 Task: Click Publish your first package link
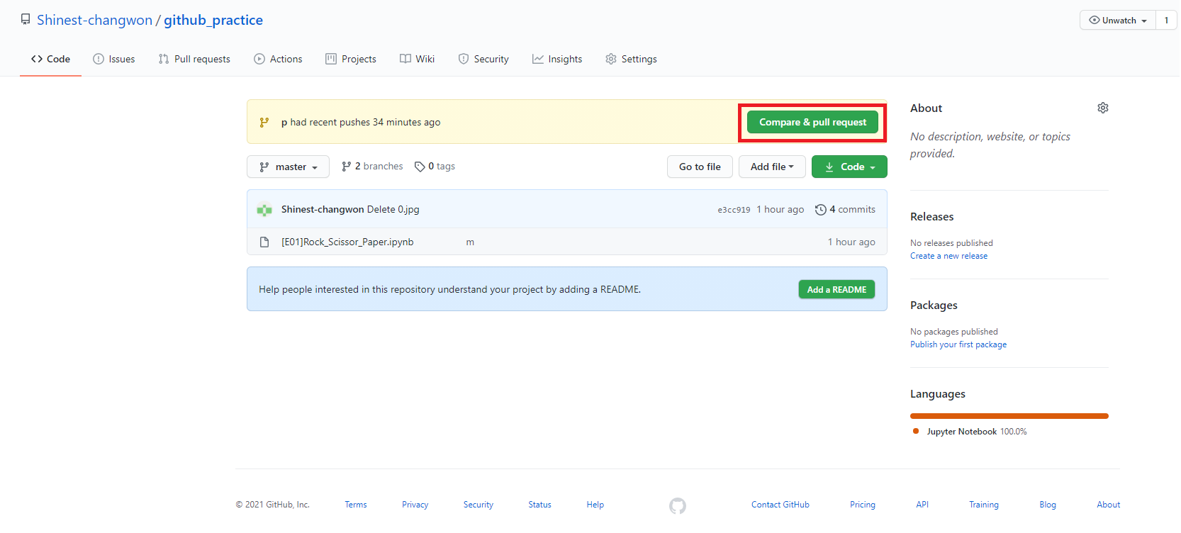(x=958, y=344)
